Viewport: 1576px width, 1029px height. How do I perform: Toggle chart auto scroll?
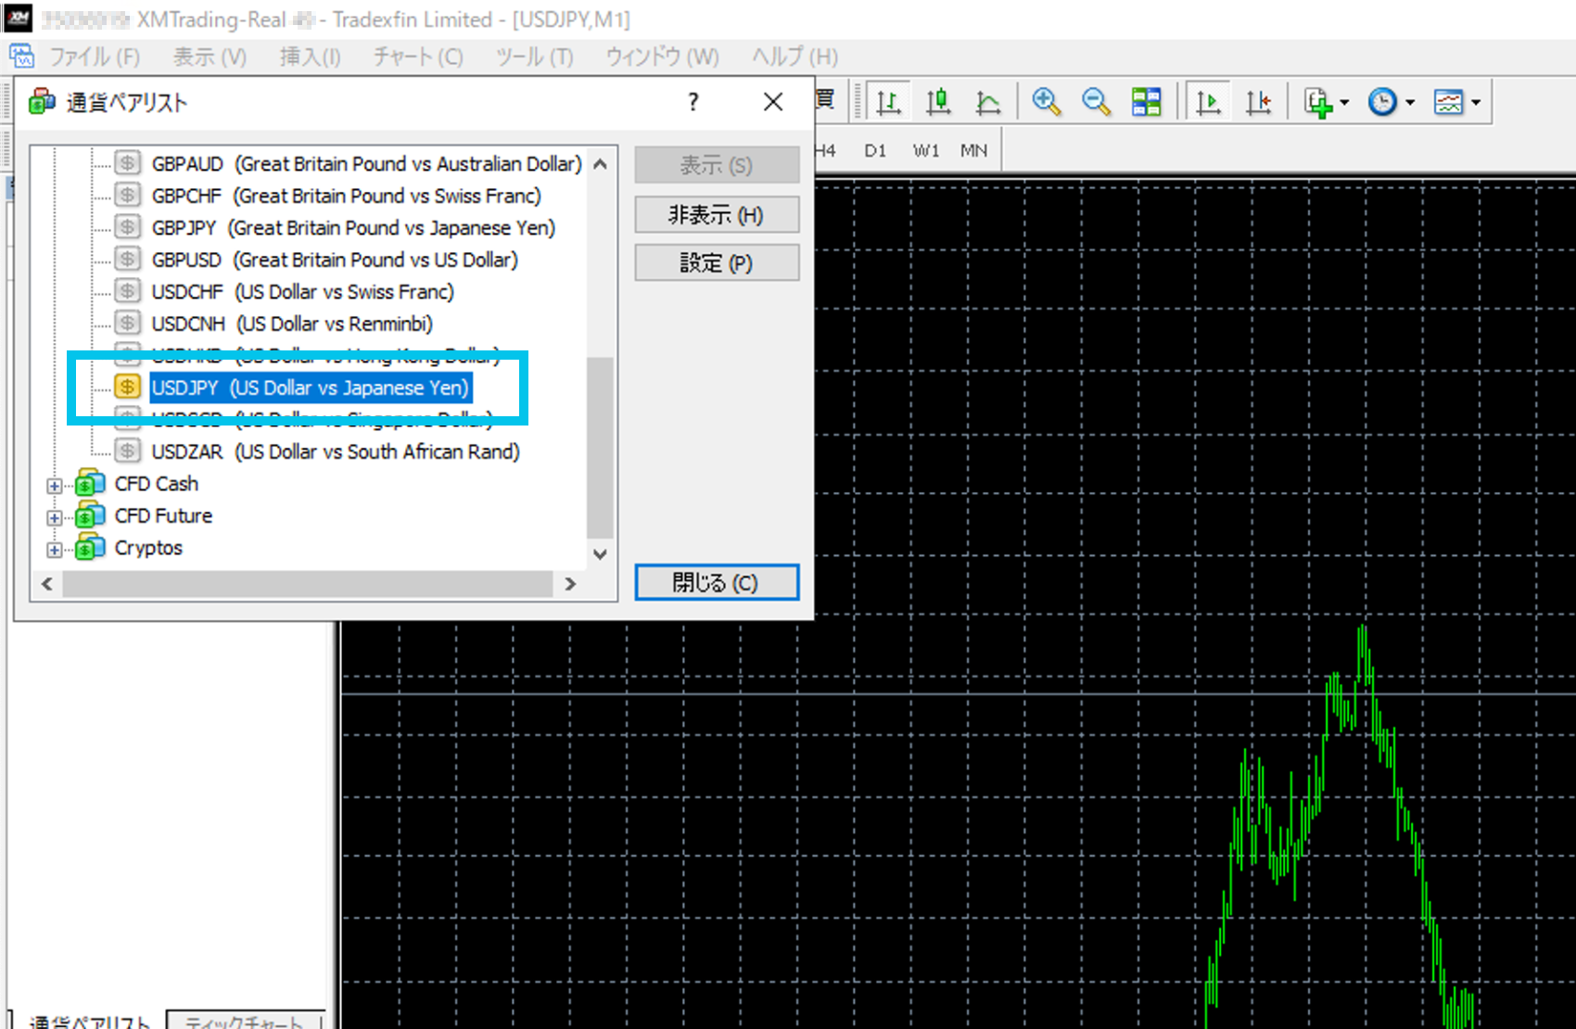pos(1208,102)
